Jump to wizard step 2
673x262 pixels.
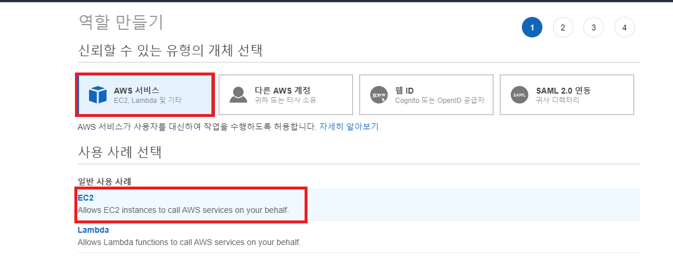click(x=563, y=27)
